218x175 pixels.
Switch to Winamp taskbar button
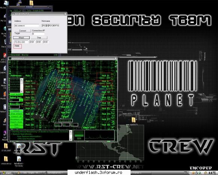pyautogui.click(x=29, y=173)
